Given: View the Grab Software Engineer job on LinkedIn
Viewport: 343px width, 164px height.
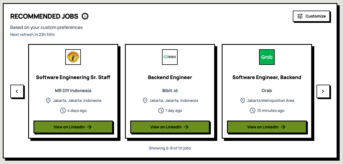Looking at the screenshot, I should (x=267, y=127).
